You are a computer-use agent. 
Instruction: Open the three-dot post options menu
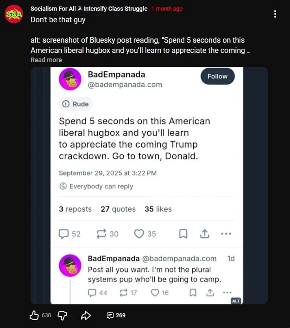pyautogui.click(x=275, y=14)
